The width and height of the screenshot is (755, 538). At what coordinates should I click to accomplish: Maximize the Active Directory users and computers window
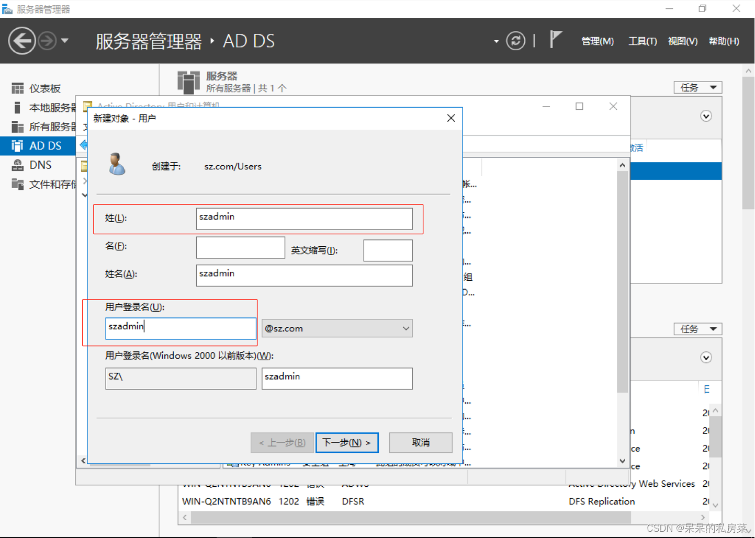(x=579, y=106)
